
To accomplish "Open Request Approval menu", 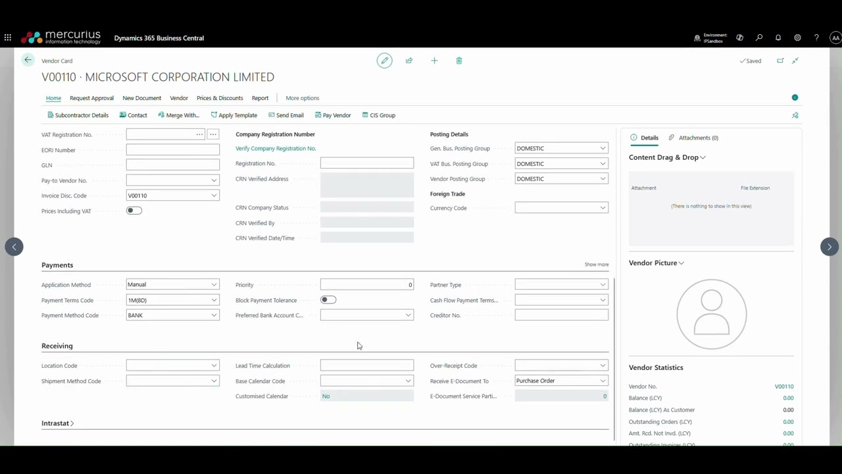I will (91, 98).
